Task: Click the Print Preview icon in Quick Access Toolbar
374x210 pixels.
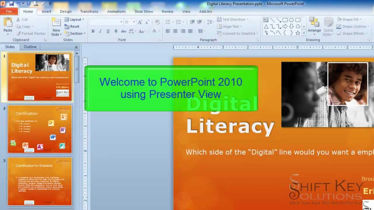Action: 36,4
